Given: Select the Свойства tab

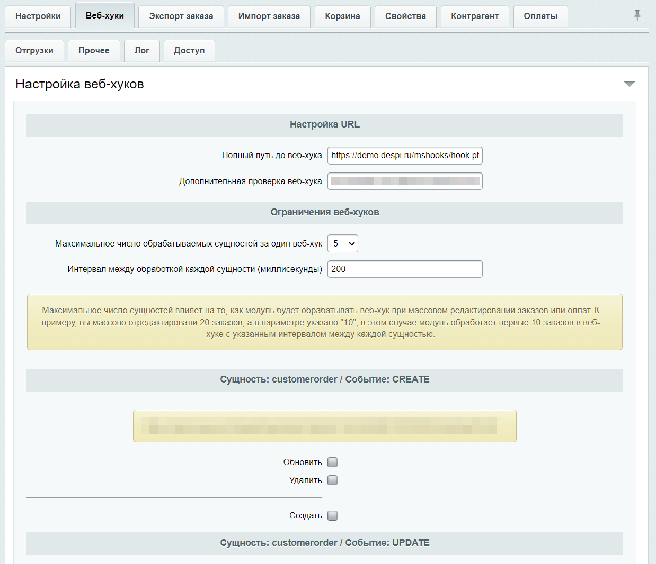Looking at the screenshot, I should pos(406,16).
